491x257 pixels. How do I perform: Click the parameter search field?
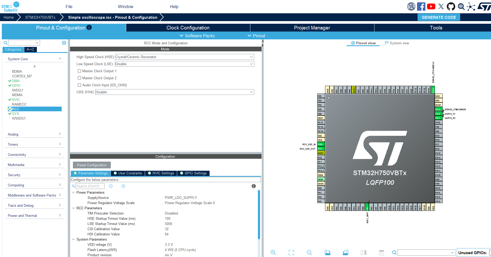[90, 186]
